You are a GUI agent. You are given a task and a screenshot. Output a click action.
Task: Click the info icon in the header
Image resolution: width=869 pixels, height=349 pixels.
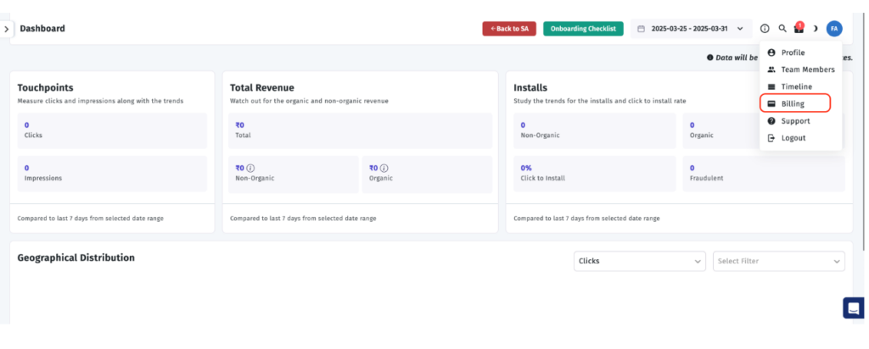765,29
